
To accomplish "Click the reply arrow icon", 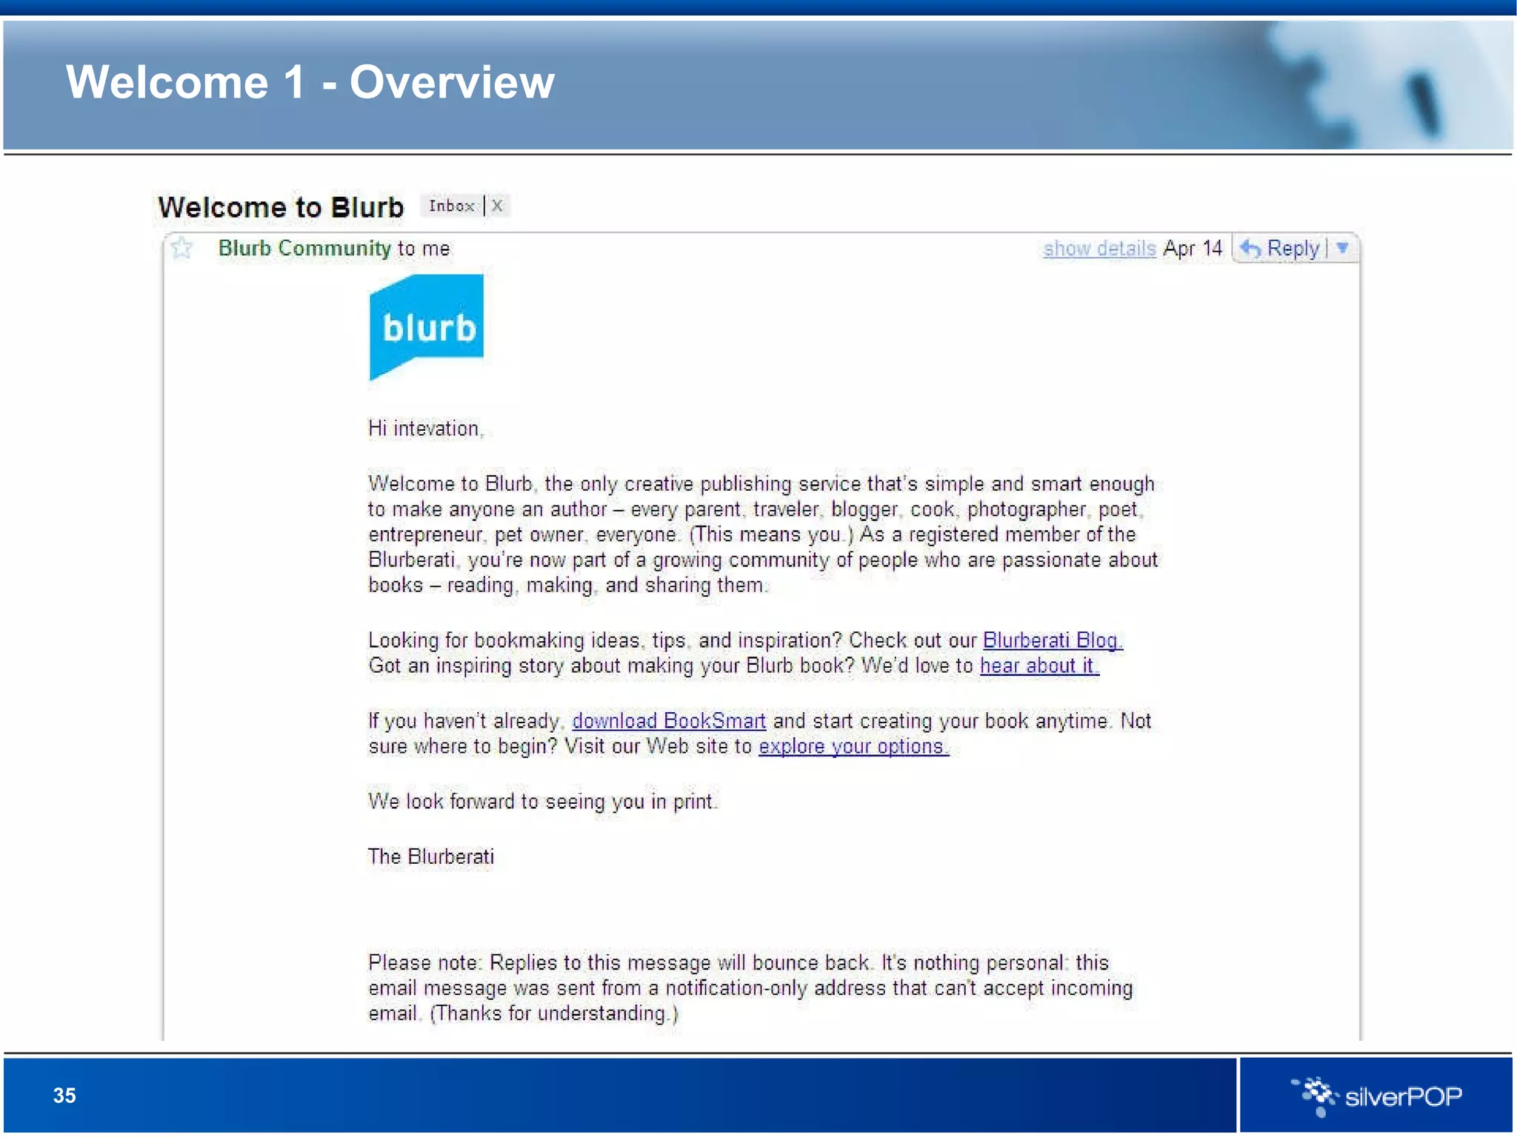I will pos(1250,248).
